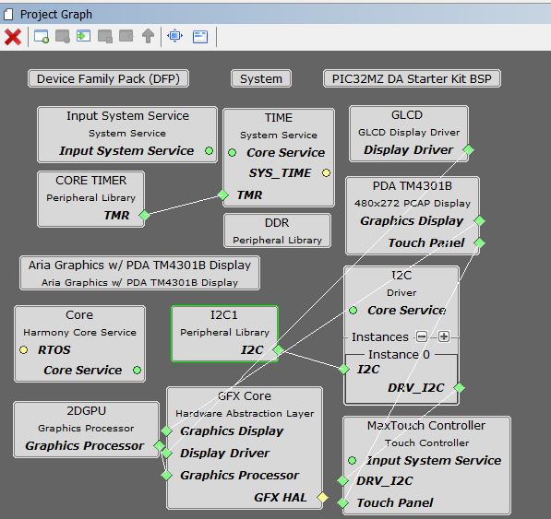This screenshot has height=519, width=551.
Task: Click the 'Input System Service' block title
Action: [128, 116]
